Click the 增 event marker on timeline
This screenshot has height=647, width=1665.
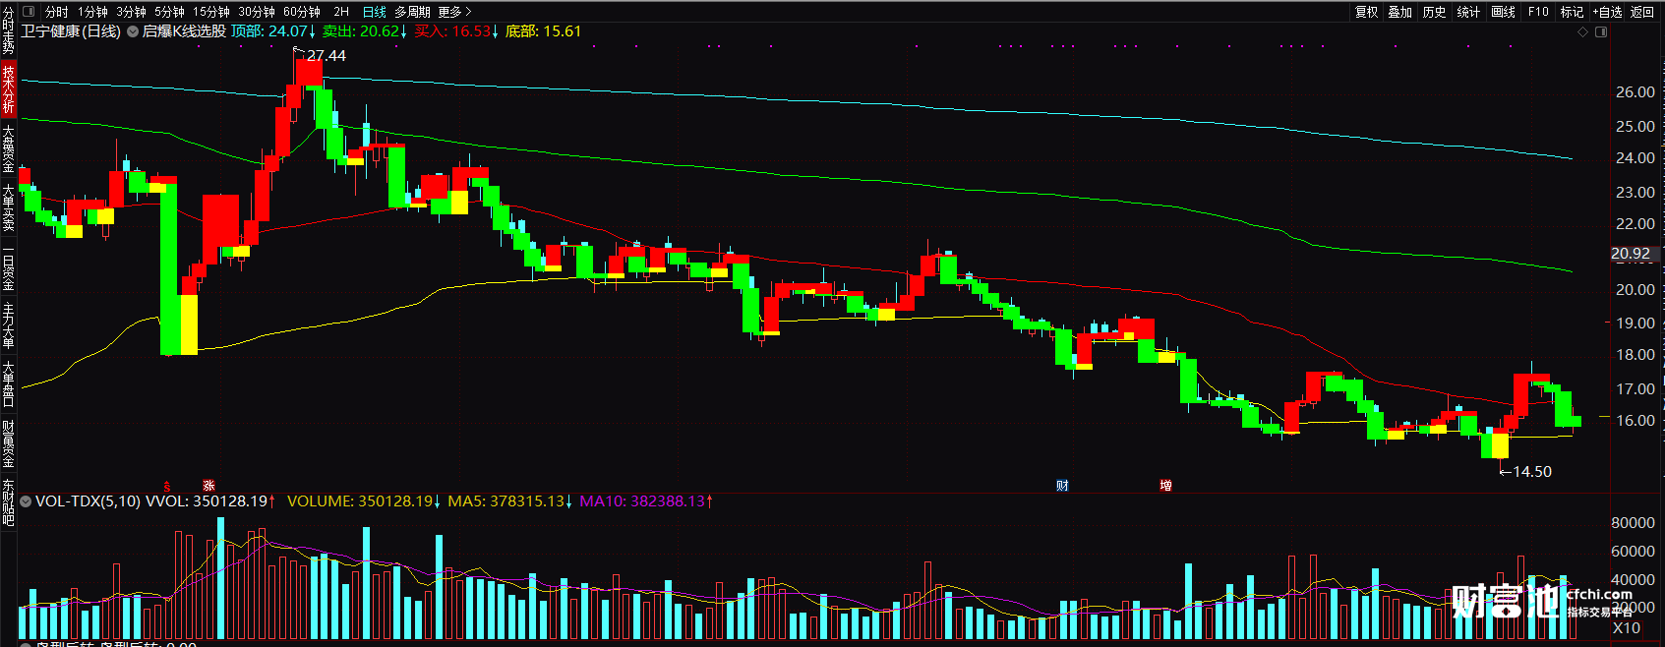[x=1165, y=486]
